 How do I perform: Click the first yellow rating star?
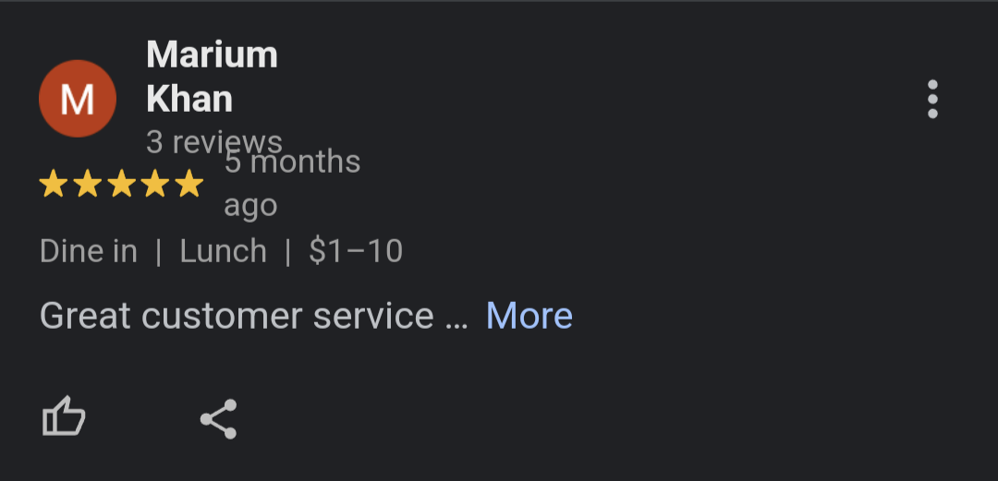tap(54, 185)
